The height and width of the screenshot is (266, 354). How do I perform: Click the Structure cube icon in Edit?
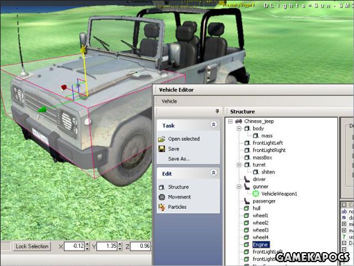coord(162,187)
